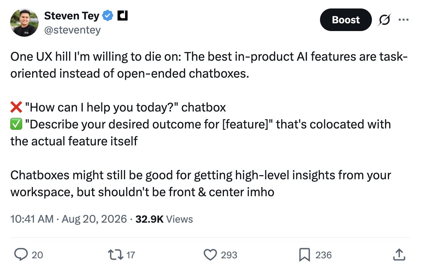Click the 17 reposts count

point(130,255)
